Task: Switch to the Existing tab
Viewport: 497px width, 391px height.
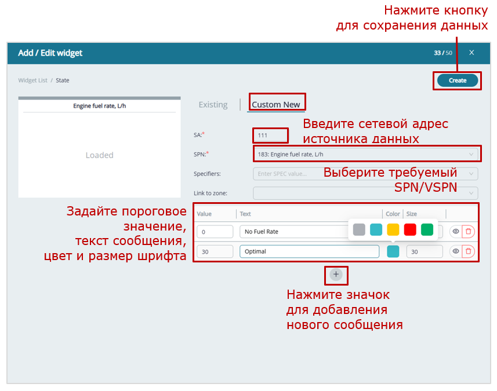Action: tap(213, 105)
